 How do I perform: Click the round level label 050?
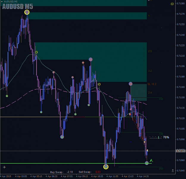tap(161, 169)
